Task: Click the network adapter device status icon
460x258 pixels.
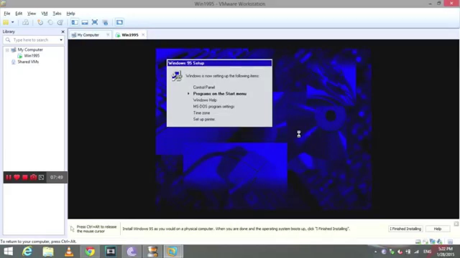Action: tap(432, 242)
